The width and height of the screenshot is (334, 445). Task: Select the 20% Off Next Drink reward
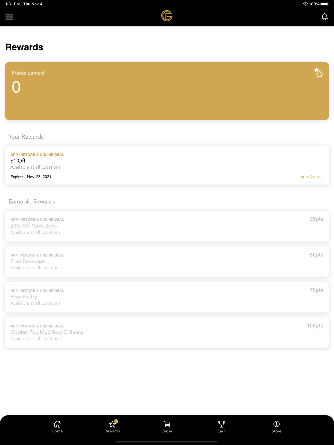click(167, 226)
